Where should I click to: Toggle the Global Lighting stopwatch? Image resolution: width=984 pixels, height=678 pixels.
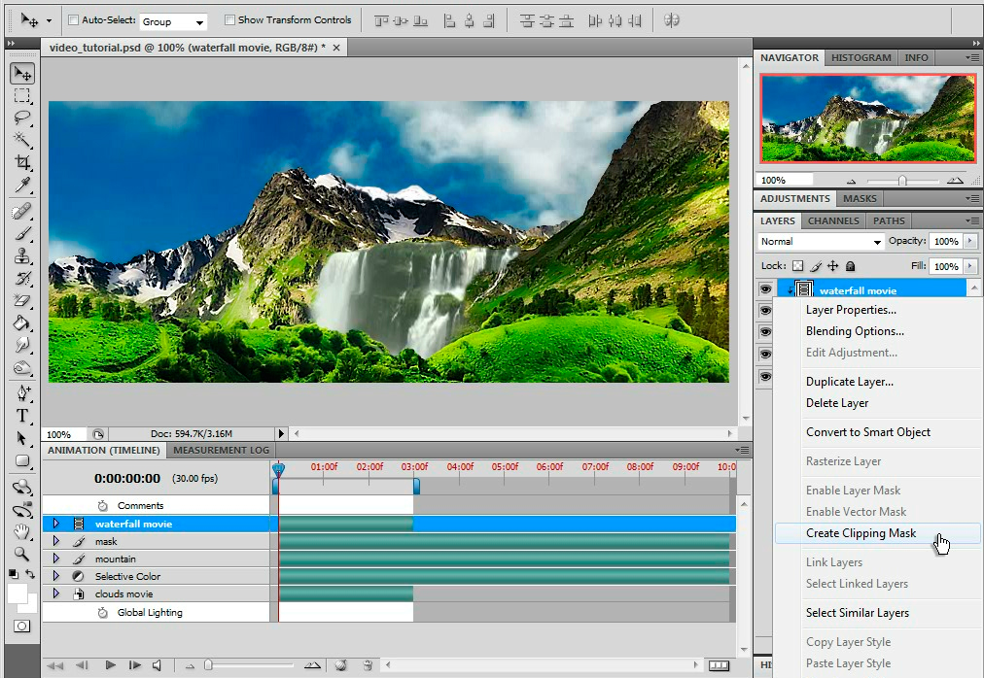(x=103, y=613)
